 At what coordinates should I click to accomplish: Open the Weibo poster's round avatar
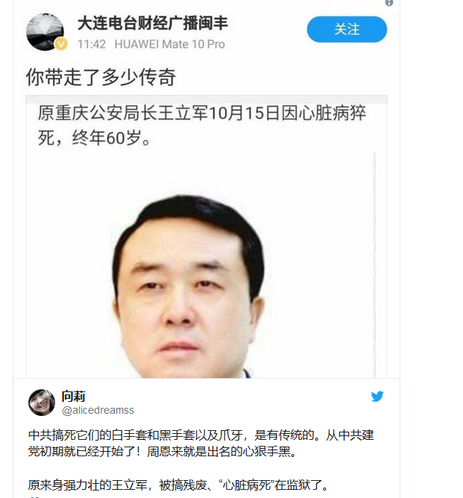tap(45, 32)
